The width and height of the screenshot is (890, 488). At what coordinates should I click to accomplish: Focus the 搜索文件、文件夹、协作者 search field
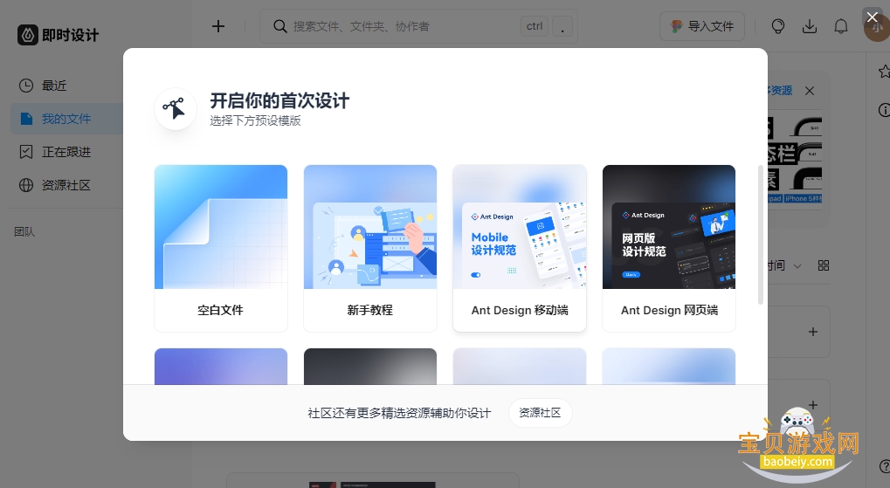tap(418, 26)
